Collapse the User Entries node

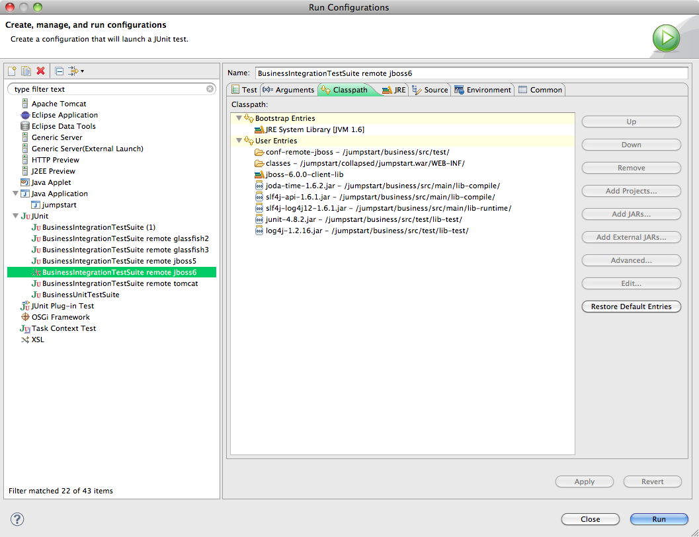click(x=239, y=140)
